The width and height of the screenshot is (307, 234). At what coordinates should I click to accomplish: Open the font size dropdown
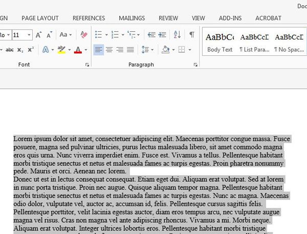(x=29, y=35)
